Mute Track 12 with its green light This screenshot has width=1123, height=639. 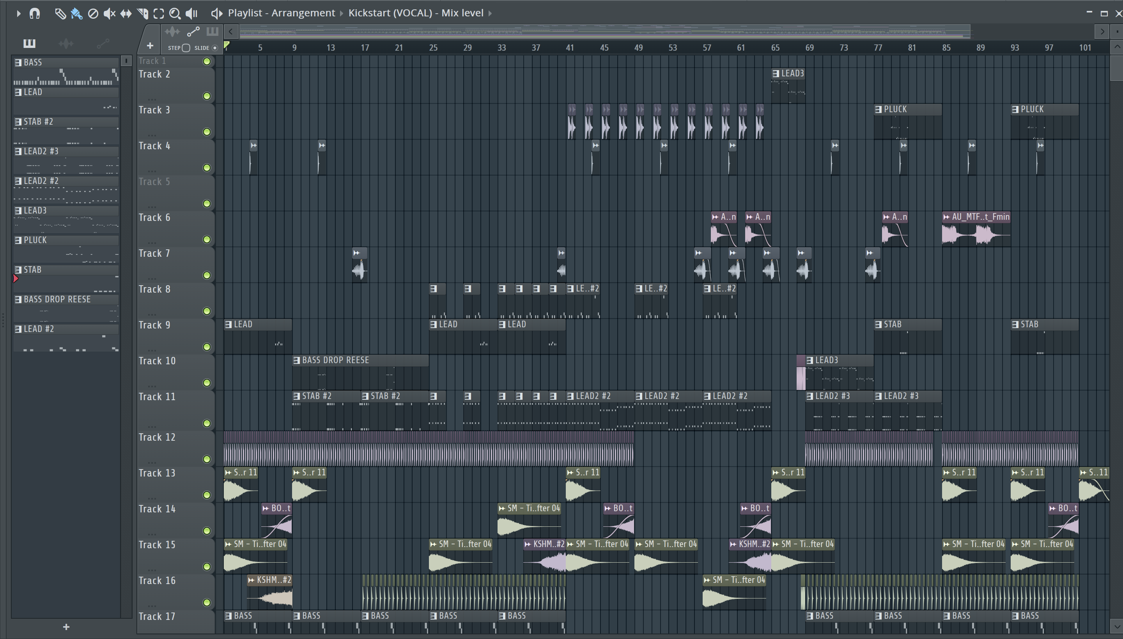coord(207,459)
